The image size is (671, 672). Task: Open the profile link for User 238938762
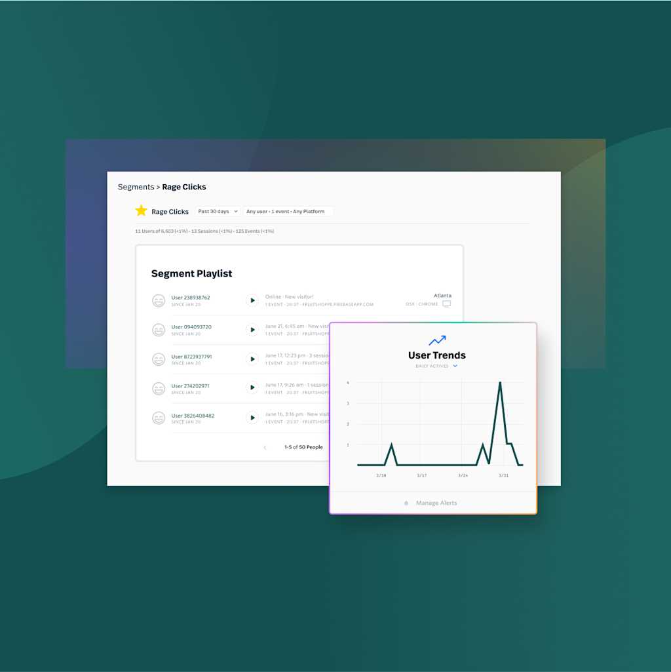point(191,296)
